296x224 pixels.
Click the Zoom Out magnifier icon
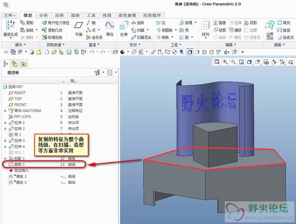233,62
